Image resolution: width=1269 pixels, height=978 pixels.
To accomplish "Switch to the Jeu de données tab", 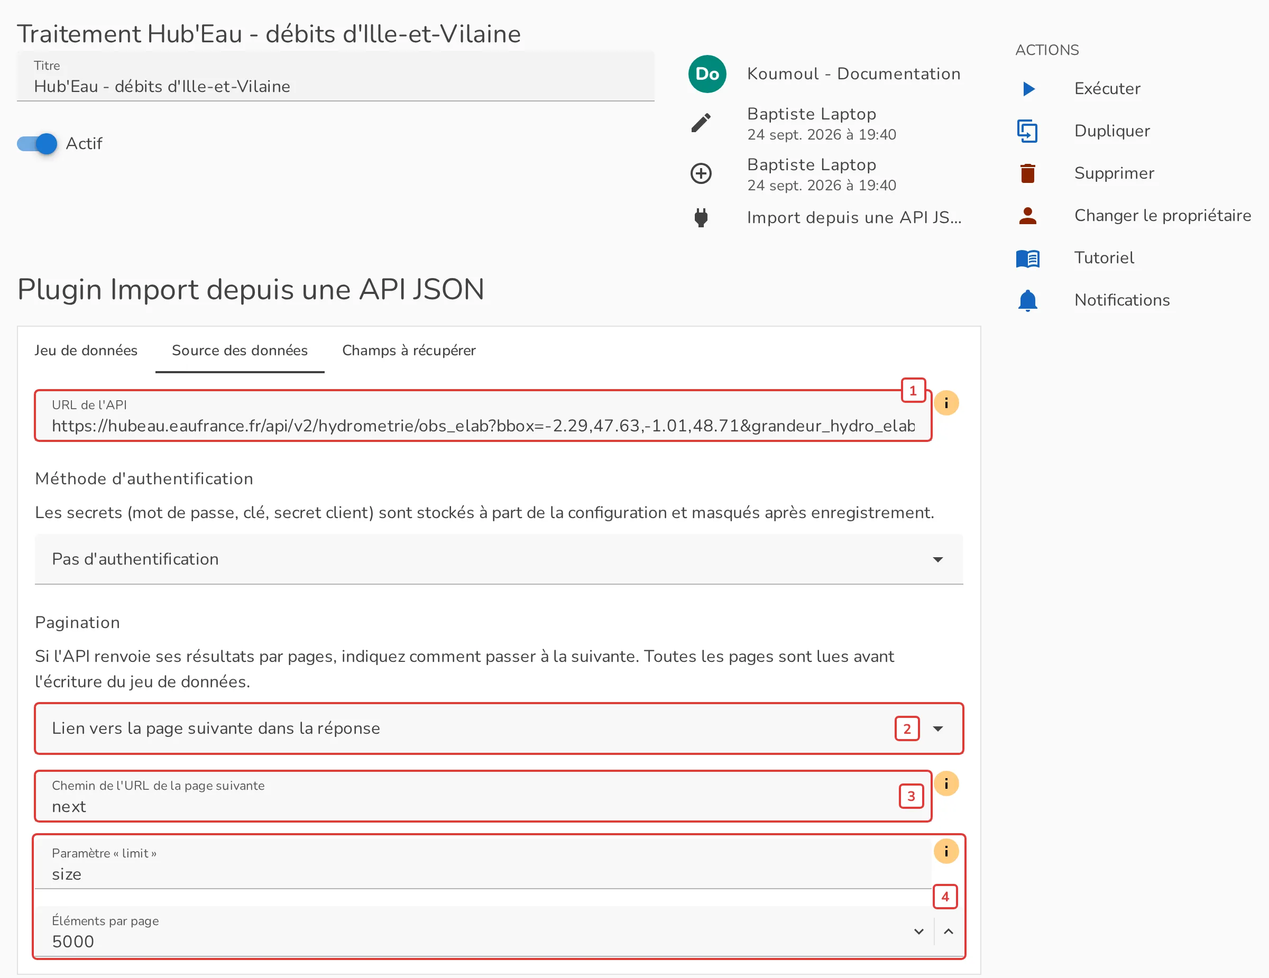I will point(86,350).
